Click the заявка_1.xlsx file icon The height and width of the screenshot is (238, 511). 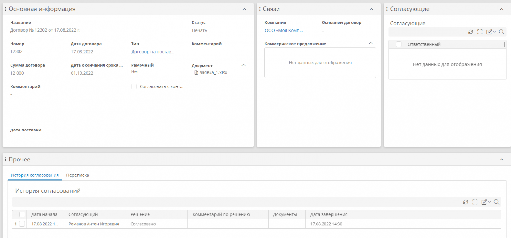pyautogui.click(x=196, y=73)
